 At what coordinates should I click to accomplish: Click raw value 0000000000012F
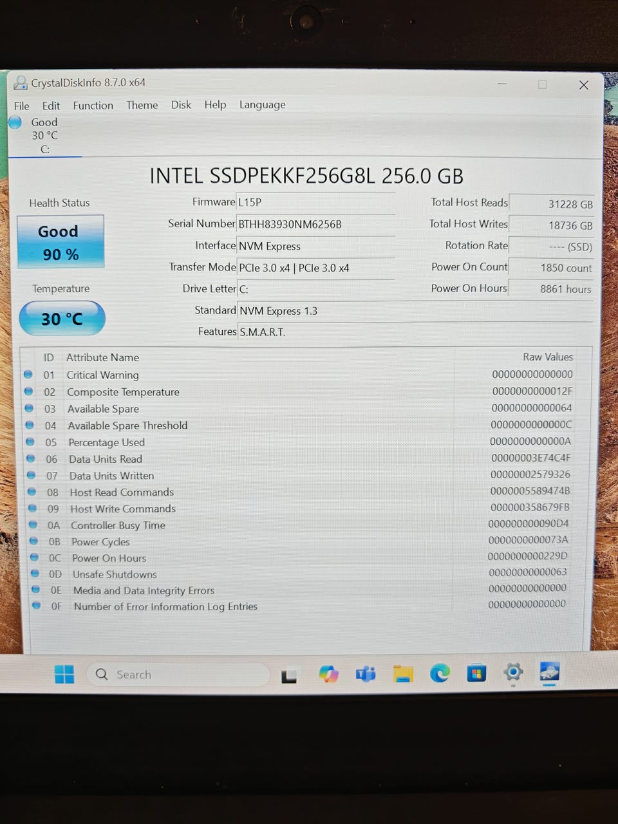(x=532, y=391)
